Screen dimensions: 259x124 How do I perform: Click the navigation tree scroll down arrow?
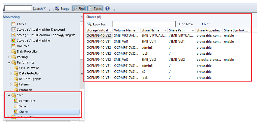coord(82,118)
